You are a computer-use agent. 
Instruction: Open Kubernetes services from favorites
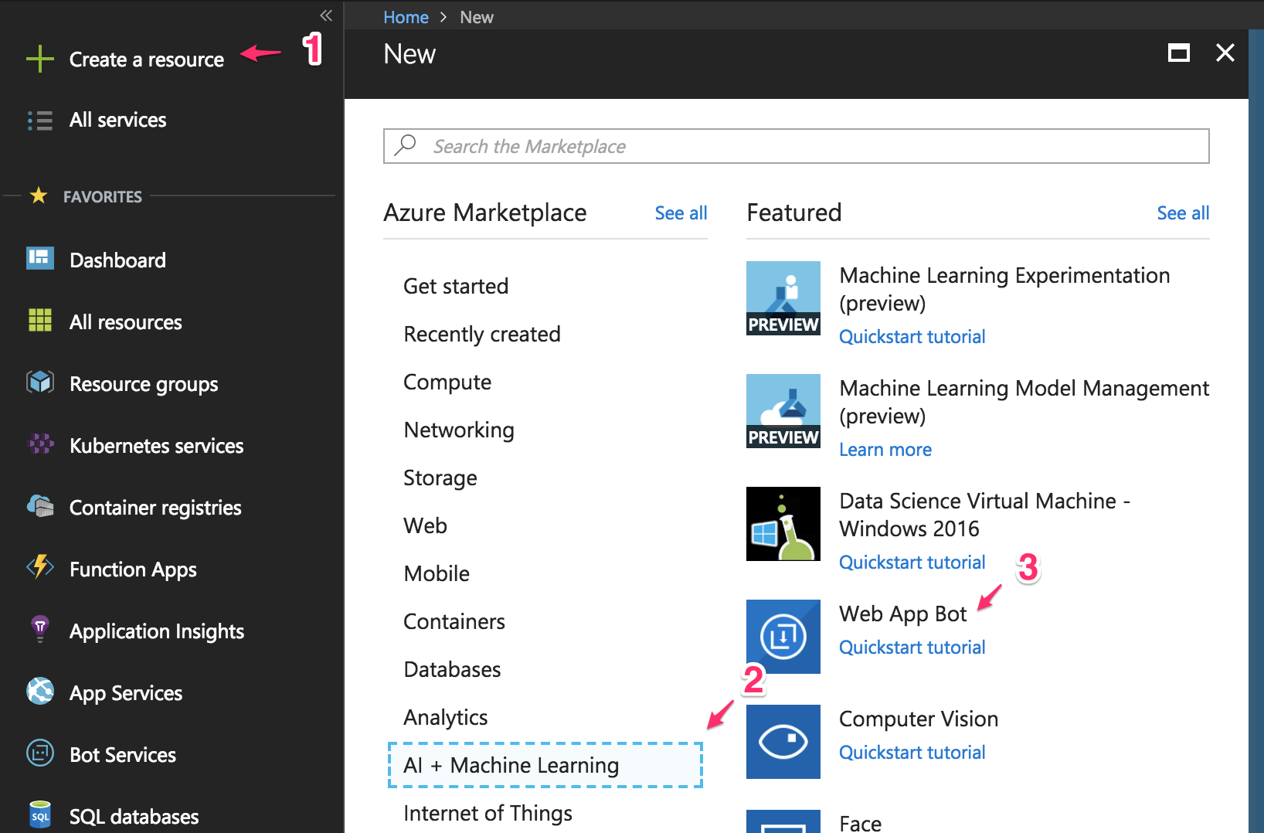tap(156, 446)
